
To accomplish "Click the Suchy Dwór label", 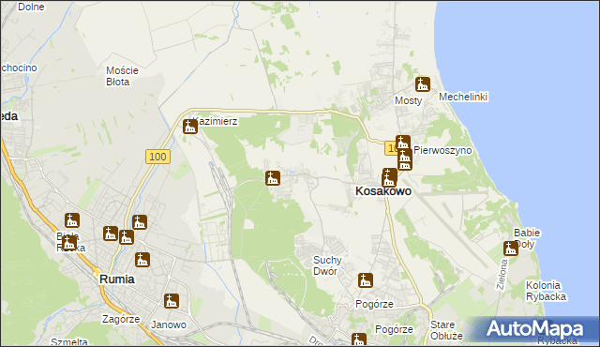I will coord(327,265).
